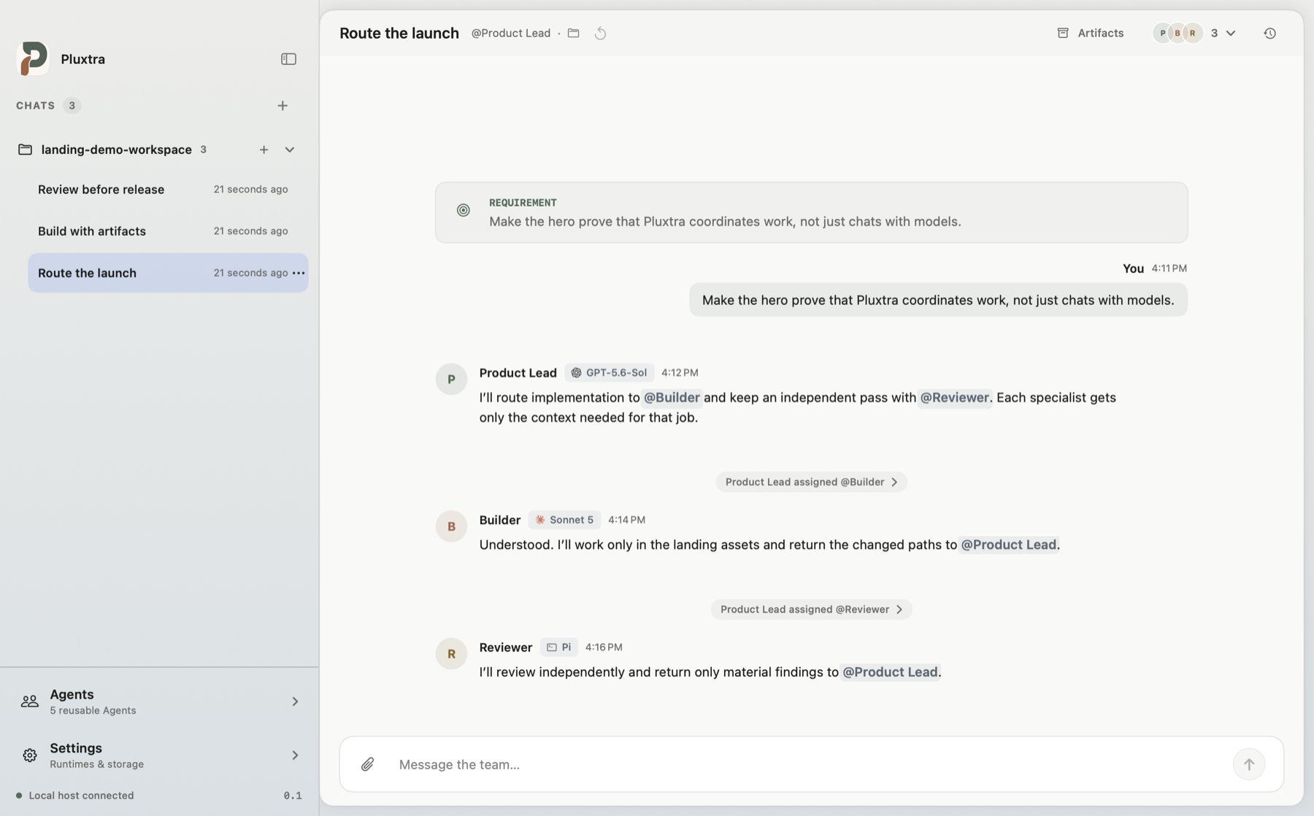
Task: Attach a file with the paperclip icon
Action: tap(368, 764)
